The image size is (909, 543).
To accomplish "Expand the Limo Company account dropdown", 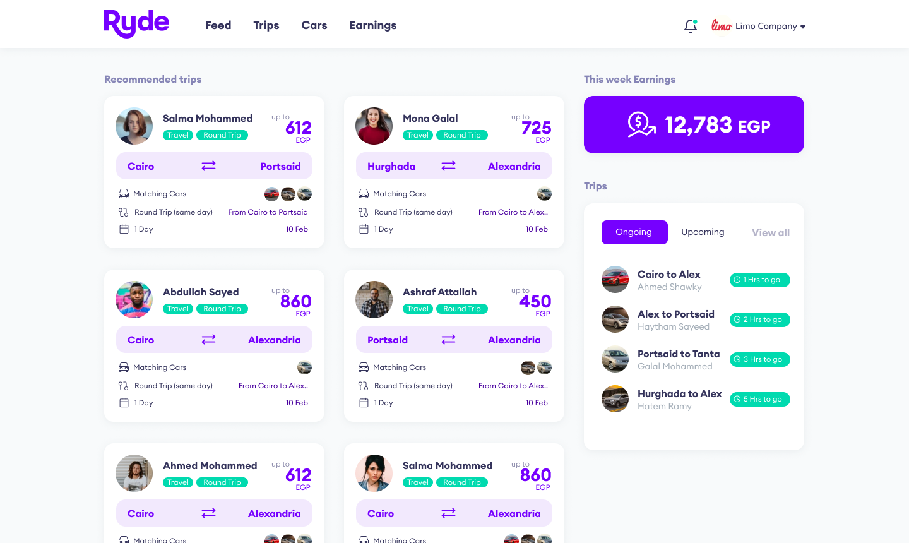I will click(802, 27).
